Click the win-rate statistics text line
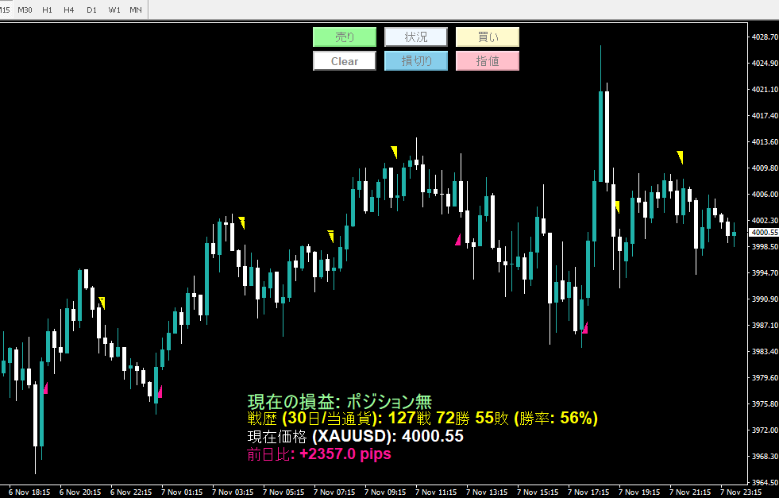The image size is (779, 498). (x=422, y=419)
